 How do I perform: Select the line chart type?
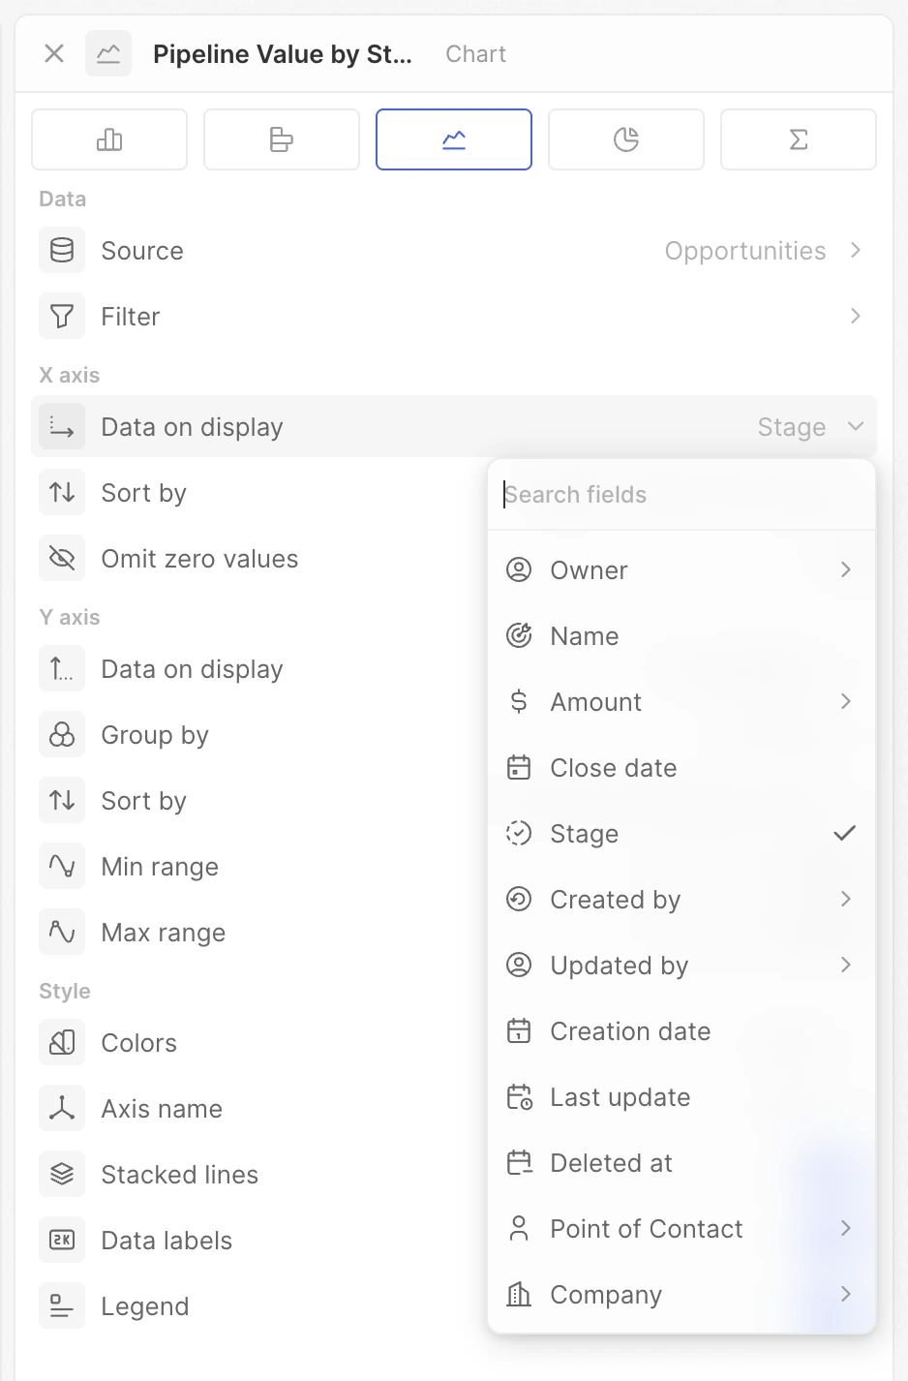pyautogui.click(x=454, y=139)
